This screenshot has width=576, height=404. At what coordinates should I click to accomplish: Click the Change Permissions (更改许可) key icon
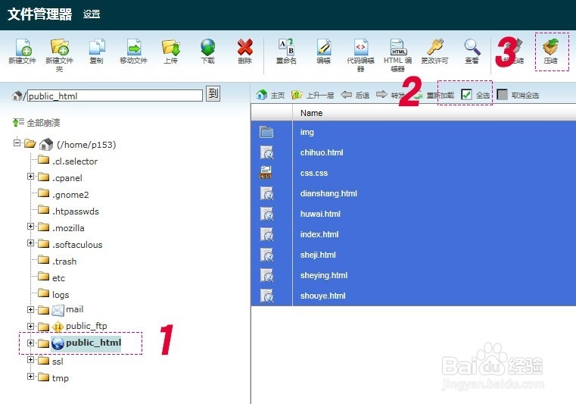click(x=435, y=48)
